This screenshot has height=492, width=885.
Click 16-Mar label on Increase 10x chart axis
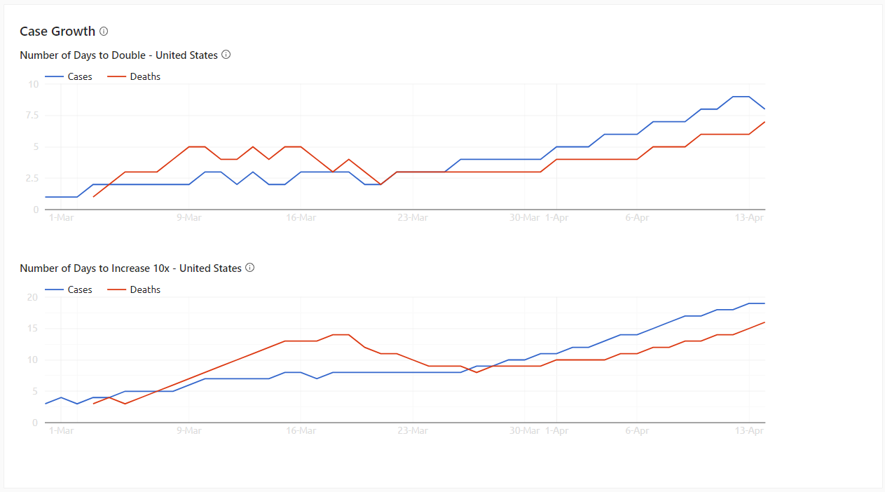point(301,431)
